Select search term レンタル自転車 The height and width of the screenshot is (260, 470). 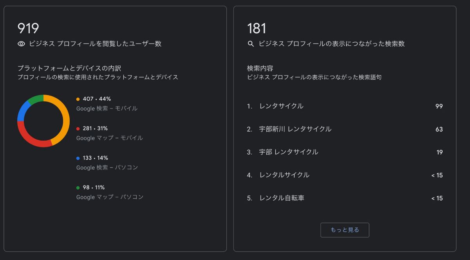(x=282, y=198)
